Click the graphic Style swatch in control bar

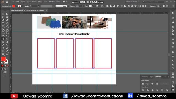click(90, 6)
